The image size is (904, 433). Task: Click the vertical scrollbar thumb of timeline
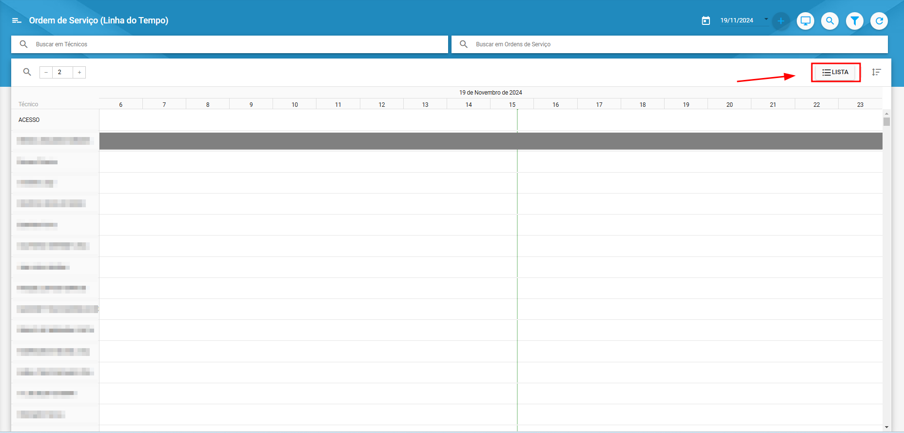pyautogui.click(x=886, y=122)
